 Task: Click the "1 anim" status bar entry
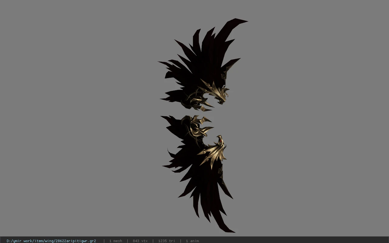point(192,241)
